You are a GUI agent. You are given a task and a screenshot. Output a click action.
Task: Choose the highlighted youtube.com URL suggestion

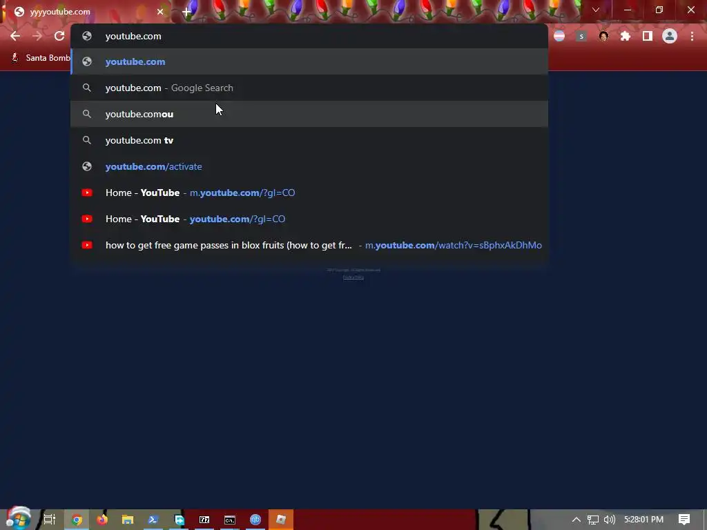309,61
